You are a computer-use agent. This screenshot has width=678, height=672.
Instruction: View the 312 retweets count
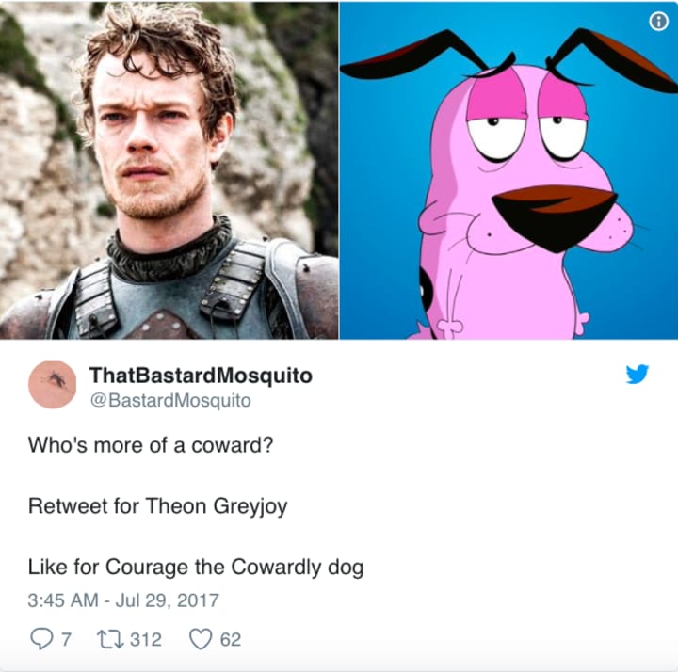(x=146, y=639)
